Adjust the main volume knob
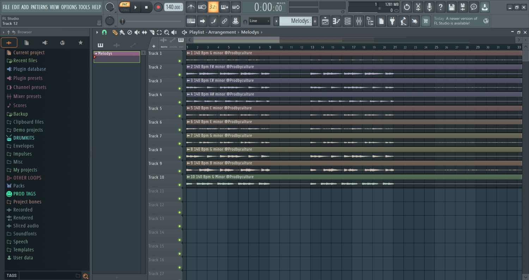The width and height of the screenshot is (529, 280). click(x=110, y=7)
